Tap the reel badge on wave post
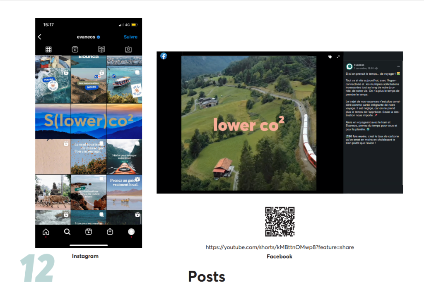The image size is (424, 299). coord(66,73)
